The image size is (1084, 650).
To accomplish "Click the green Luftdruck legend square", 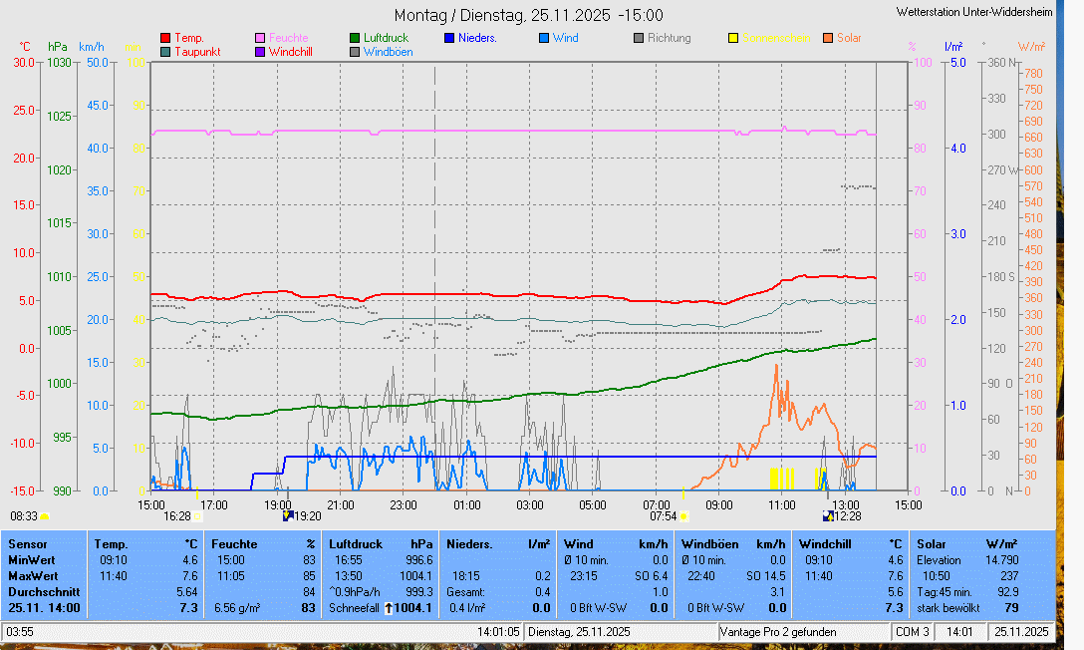I will click(x=355, y=38).
